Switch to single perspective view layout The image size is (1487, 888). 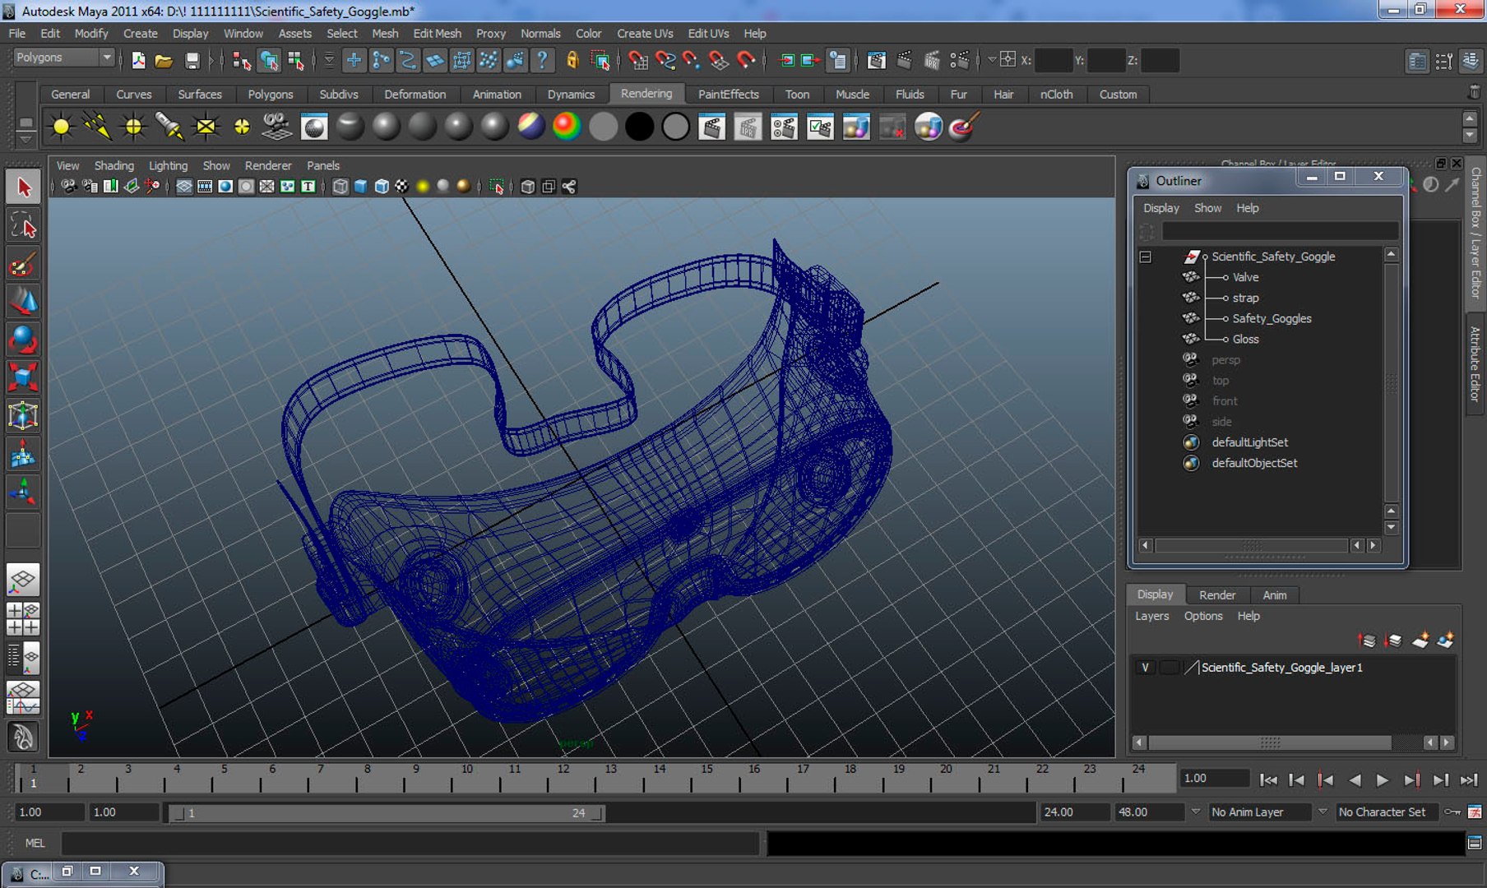pos(23,580)
